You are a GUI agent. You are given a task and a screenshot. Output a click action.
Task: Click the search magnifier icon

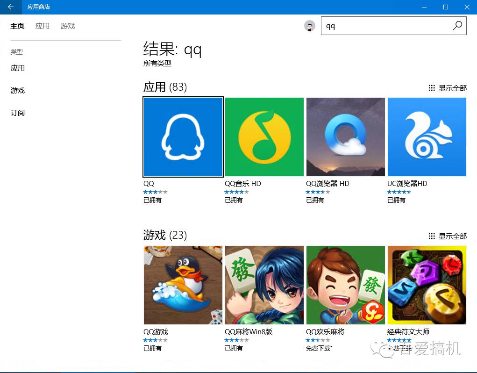(457, 26)
